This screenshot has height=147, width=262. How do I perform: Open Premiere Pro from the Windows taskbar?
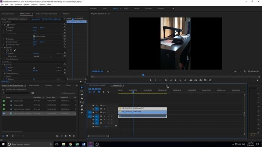tap(90, 144)
